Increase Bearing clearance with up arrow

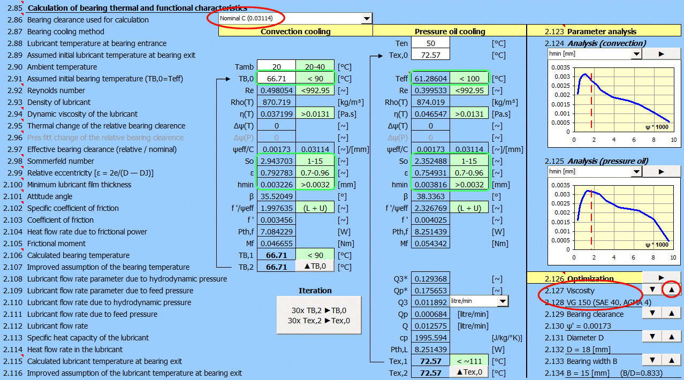(x=671, y=313)
